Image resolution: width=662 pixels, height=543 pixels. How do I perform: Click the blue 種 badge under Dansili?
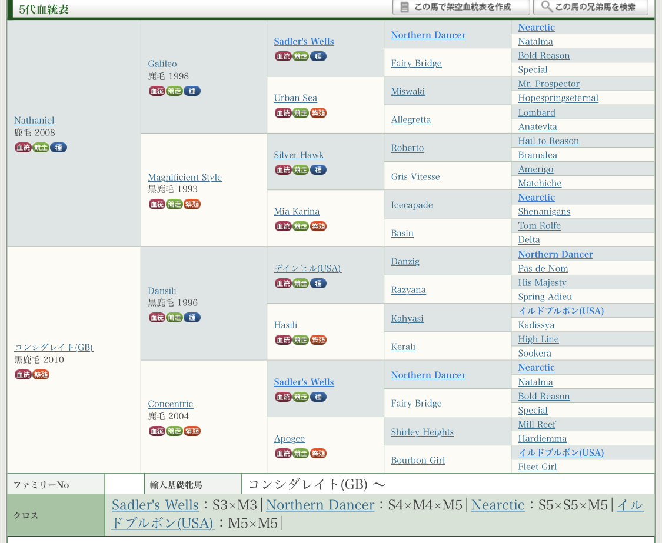[x=192, y=317]
